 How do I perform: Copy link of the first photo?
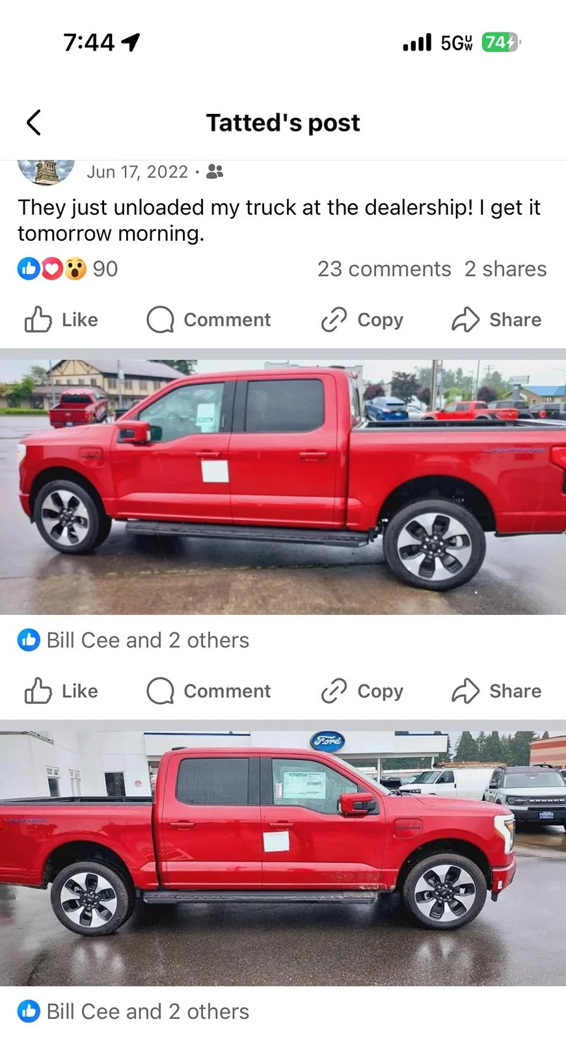pos(362,691)
